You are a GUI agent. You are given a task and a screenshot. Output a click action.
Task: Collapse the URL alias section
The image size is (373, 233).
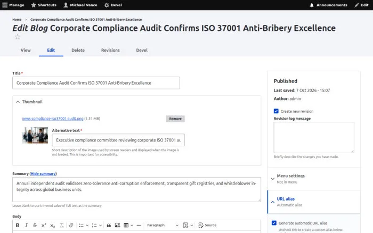coord(314,202)
